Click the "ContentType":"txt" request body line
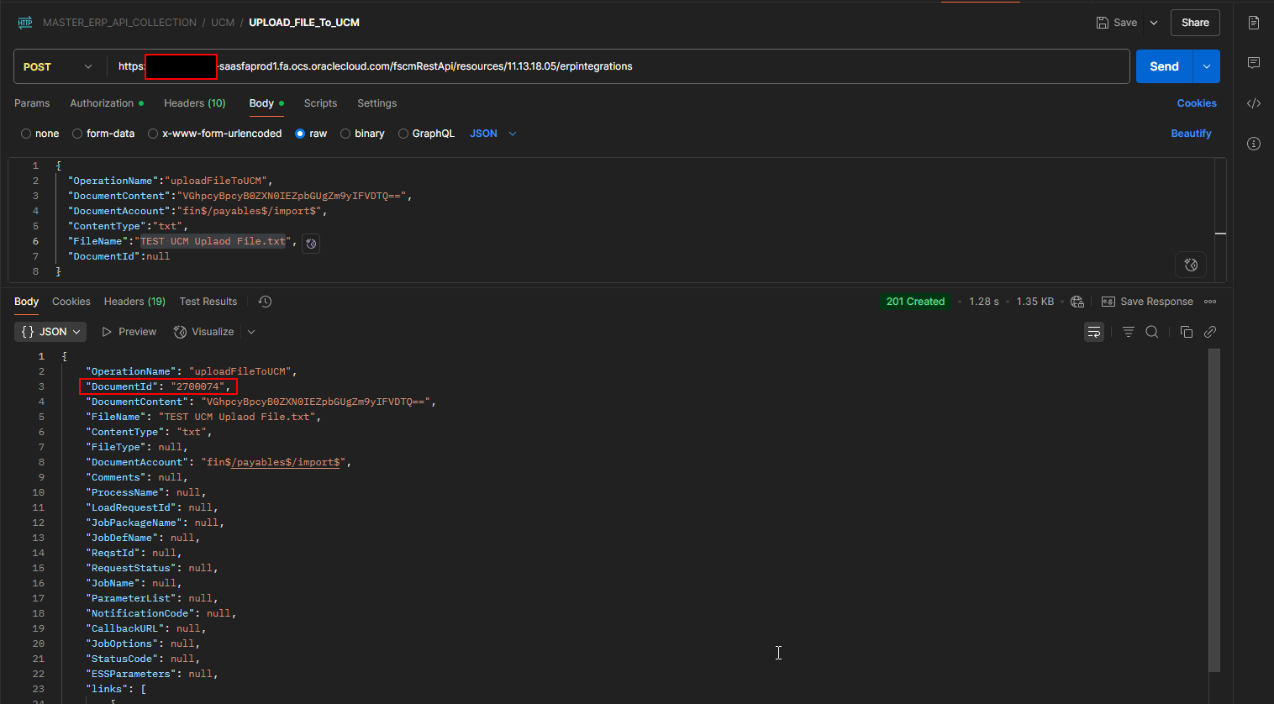The image size is (1274, 704). pyautogui.click(x=128, y=226)
